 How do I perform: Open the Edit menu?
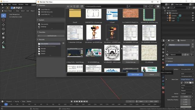tap(9, 4)
